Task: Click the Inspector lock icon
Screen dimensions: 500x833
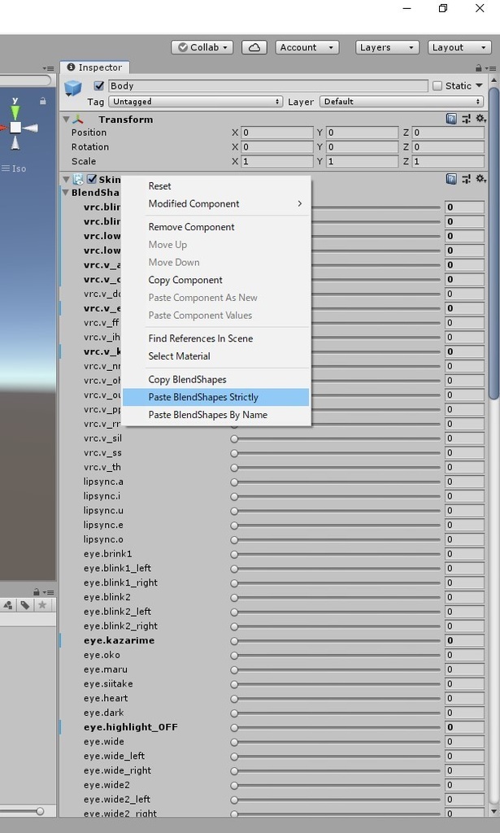Action: [479, 68]
